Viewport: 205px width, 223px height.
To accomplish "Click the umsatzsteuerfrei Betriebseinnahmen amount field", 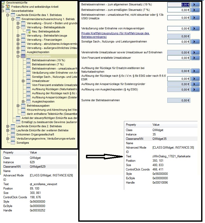I will (179, 18).
